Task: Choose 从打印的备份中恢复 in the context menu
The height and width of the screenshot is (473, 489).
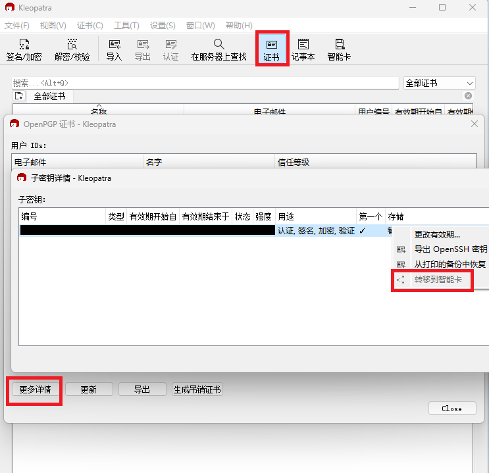Action: [441, 264]
